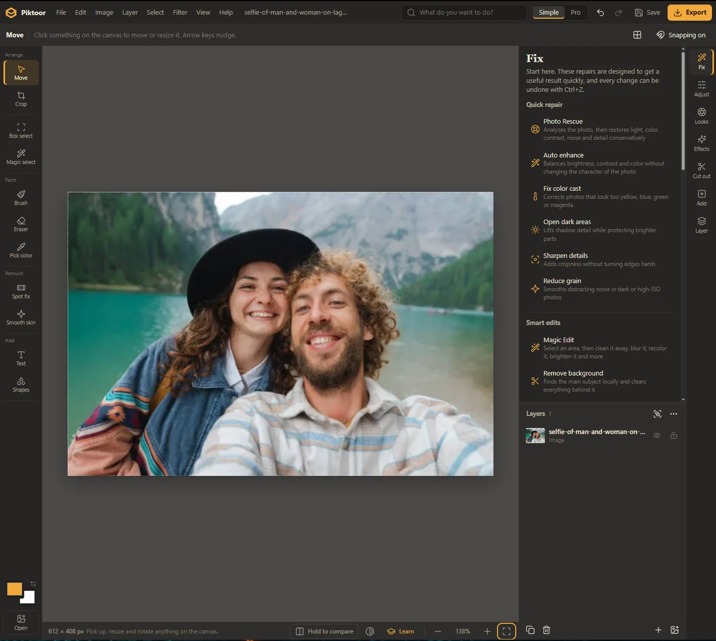Swap foreground and background colors
Image resolution: width=716 pixels, height=641 pixels.
tap(33, 584)
